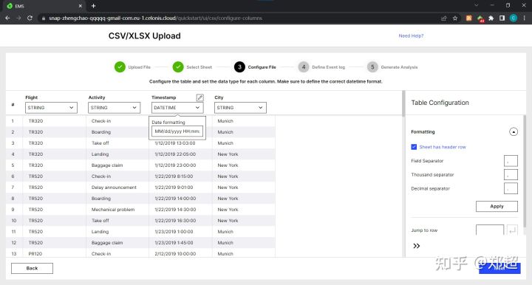Click the 'PR120' flight cell
This screenshot has width=532, height=285.
35,253
